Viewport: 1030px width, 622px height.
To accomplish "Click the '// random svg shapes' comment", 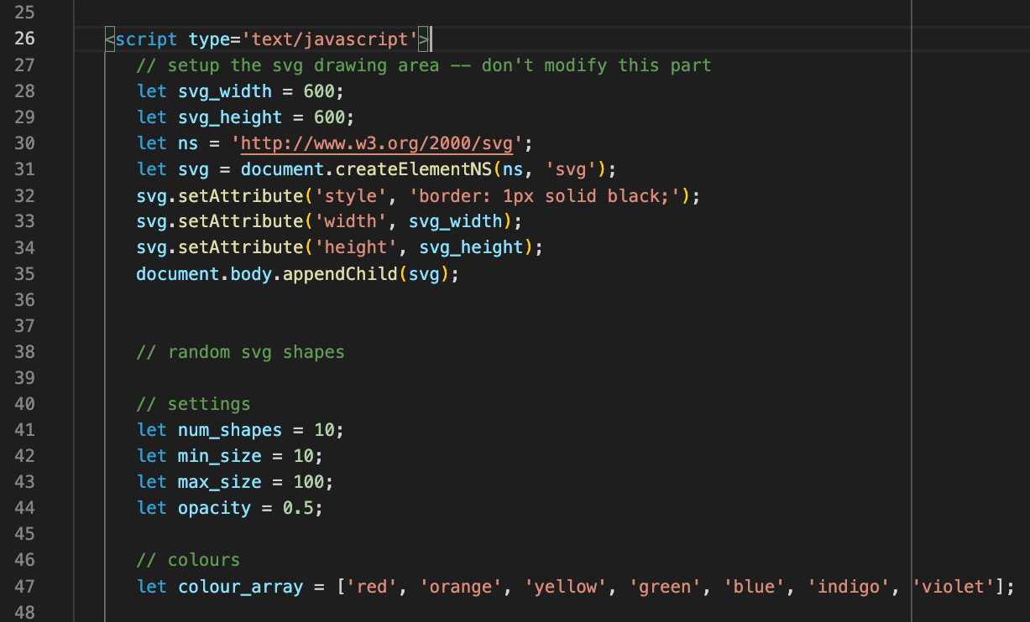I will coord(242,351).
